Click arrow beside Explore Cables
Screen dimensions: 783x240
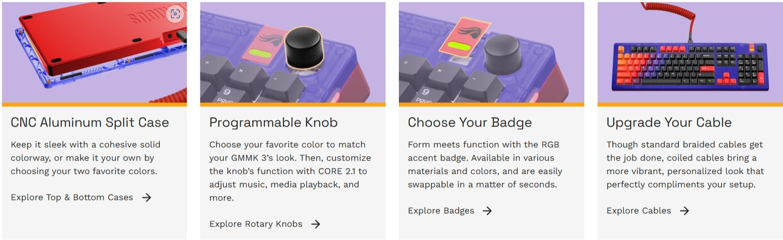(684, 211)
